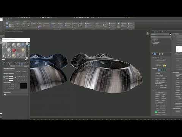This screenshot has width=182, height=137.
Task: Click Configure Modifier Sets icon below stack
Action: coord(162,54)
